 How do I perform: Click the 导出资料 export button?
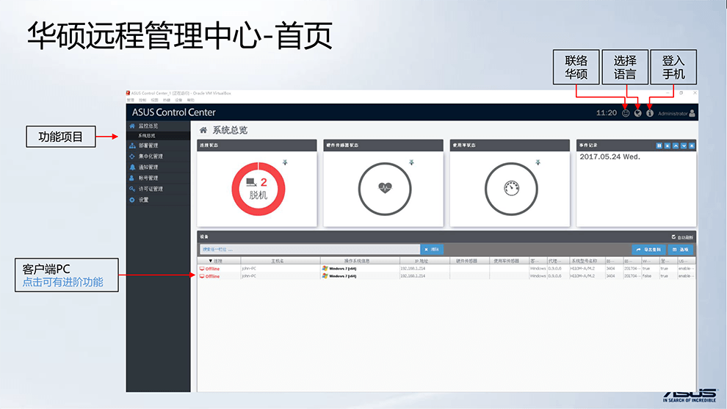648,250
